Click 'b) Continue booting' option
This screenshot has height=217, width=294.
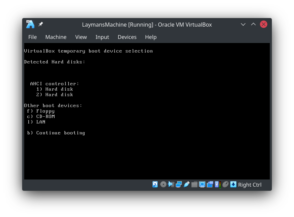coord(56,133)
